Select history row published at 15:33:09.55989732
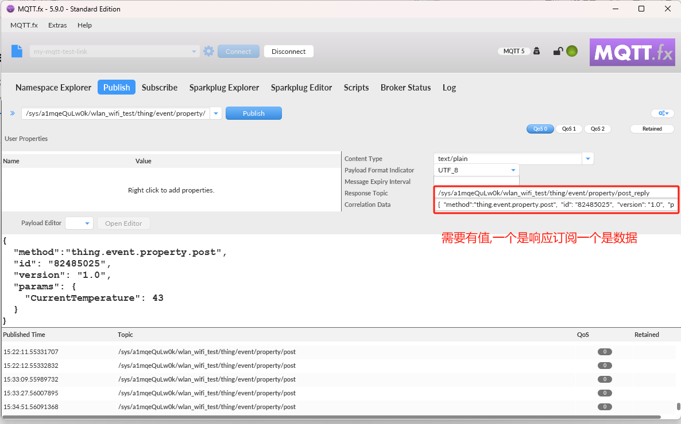681x424 pixels. (339, 379)
